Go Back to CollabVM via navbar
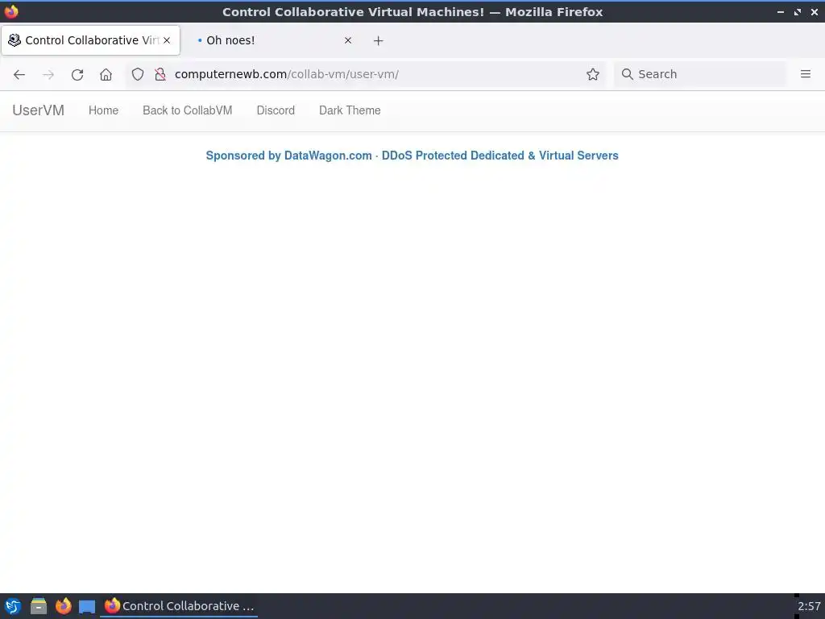 [187, 110]
